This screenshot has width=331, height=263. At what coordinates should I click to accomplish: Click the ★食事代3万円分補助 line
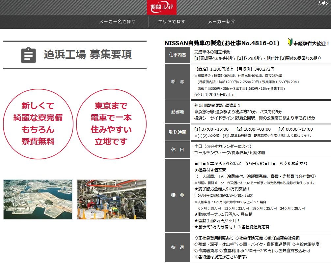pyautogui.click(x=232, y=227)
